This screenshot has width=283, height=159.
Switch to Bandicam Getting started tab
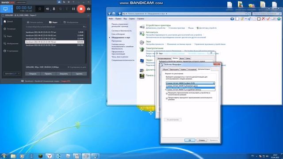35,23
